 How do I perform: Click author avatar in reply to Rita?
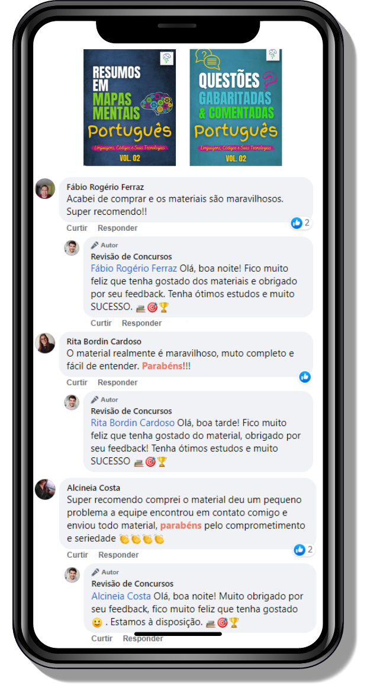pyautogui.click(x=72, y=402)
